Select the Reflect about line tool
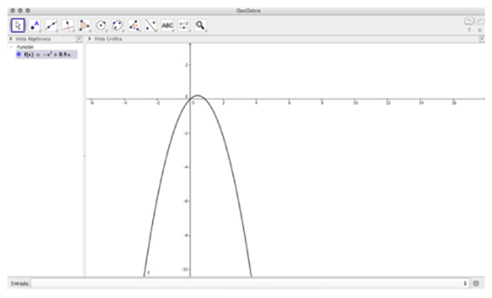This screenshot has width=492, height=298. pyautogui.click(x=151, y=25)
